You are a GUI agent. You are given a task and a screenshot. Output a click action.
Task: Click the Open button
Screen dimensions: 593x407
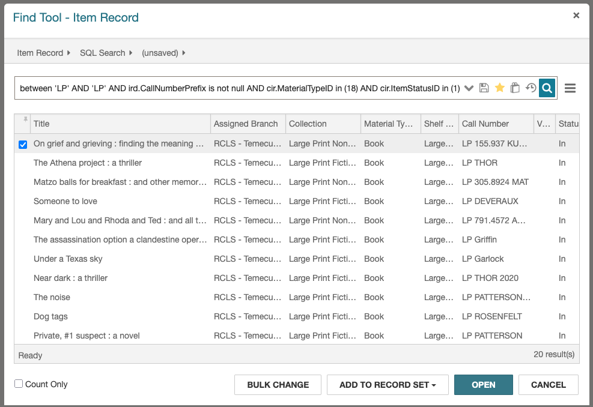coord(483,385)
